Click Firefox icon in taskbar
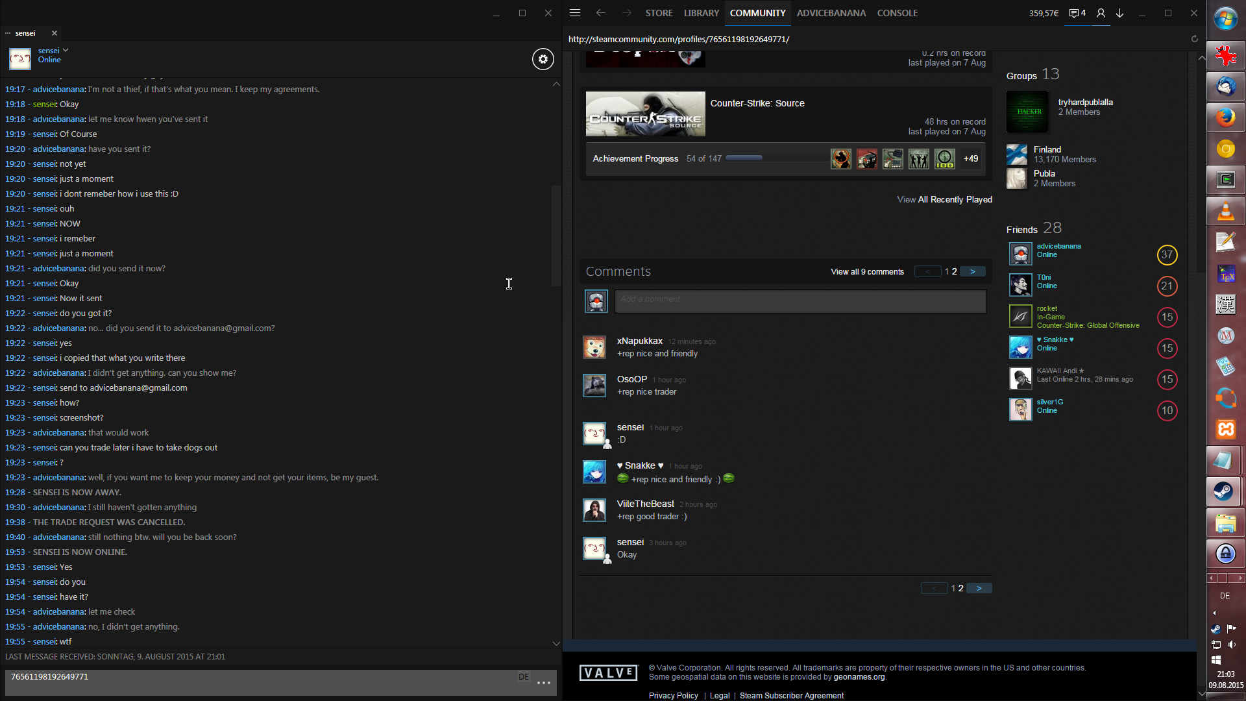Viewport: 1246px width, 701px height. (x=1225, y=118)
